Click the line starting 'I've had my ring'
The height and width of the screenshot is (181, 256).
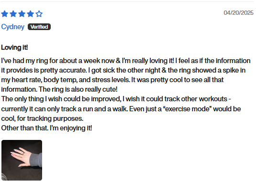click(126, 61)
